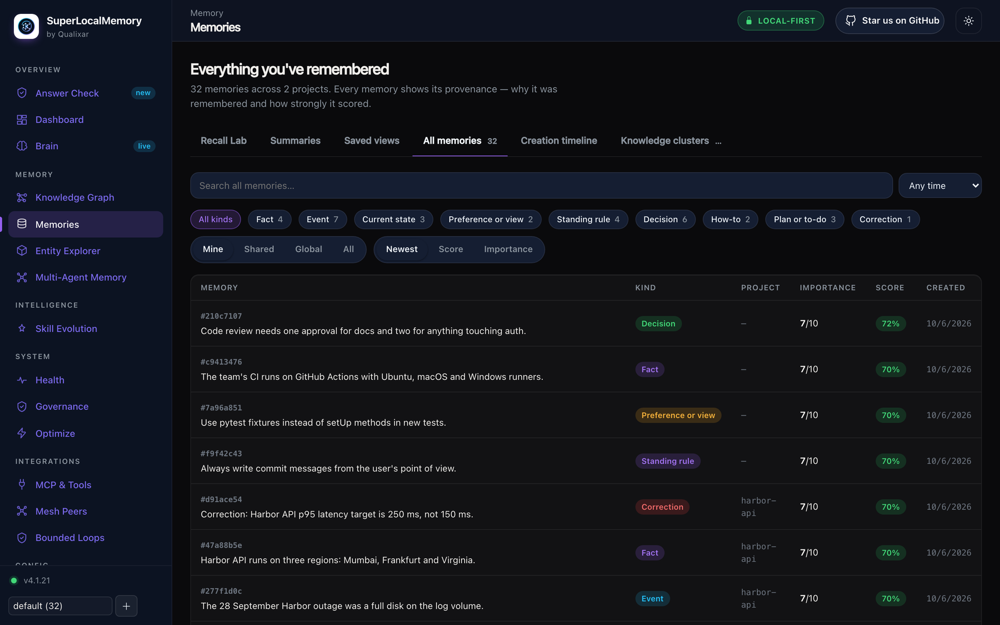
Task: Open memory #210c7107 about code review
Action: (586, 323)
